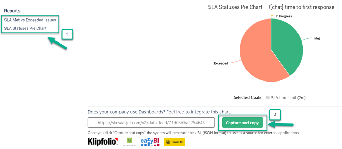342x149 pixels.
Task: Toggle the SLA time limit (2m) checkbox
Action: (x=268, y=98)
